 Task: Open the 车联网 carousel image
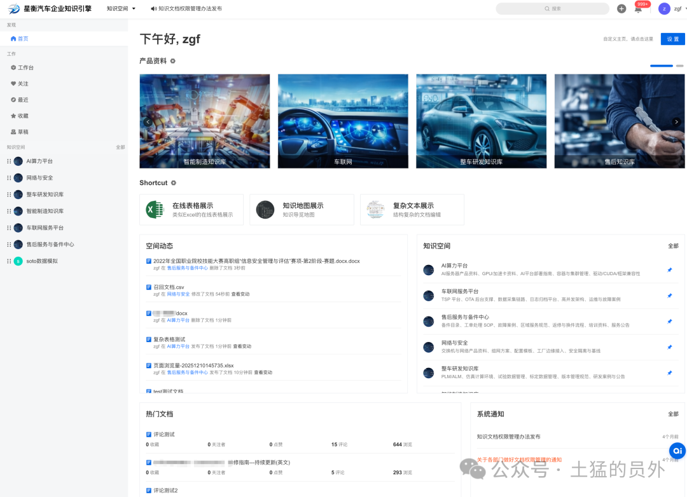tap(343, 121)
